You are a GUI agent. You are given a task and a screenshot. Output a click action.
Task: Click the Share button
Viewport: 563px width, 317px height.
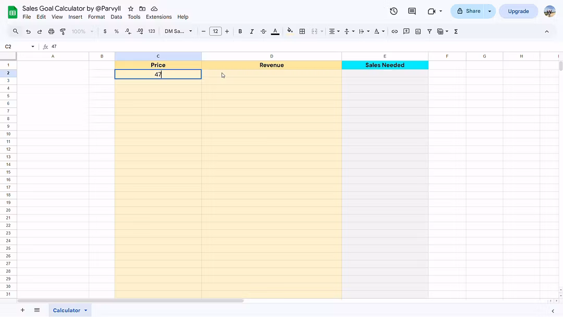(x=468, y=11)
